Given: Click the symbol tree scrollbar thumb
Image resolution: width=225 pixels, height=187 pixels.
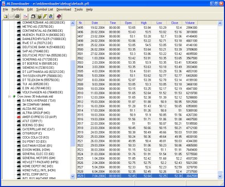Looking at the screenshot, I should (73, 103).
